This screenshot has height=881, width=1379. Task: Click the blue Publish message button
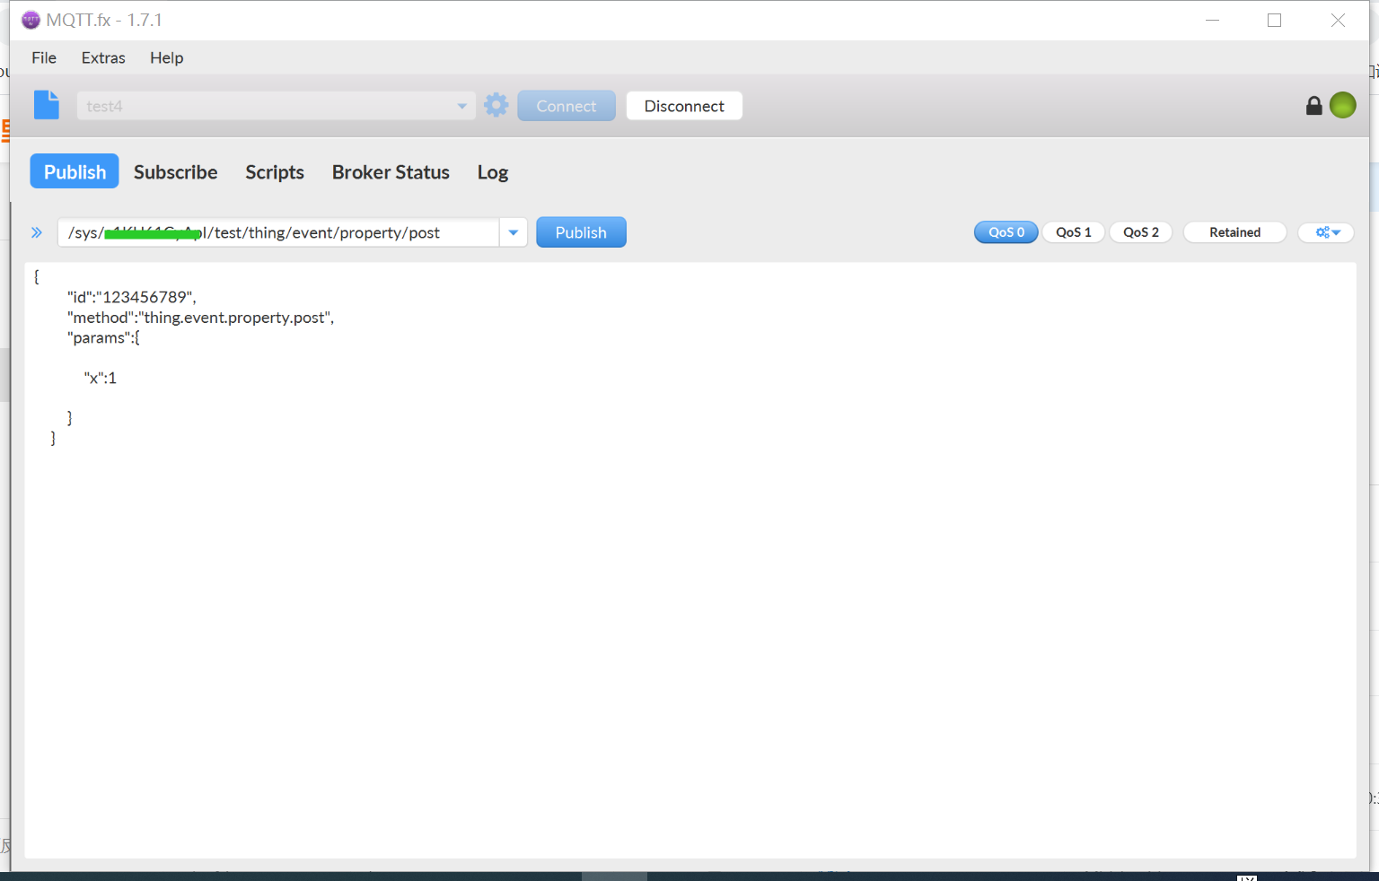coord(581,232)
